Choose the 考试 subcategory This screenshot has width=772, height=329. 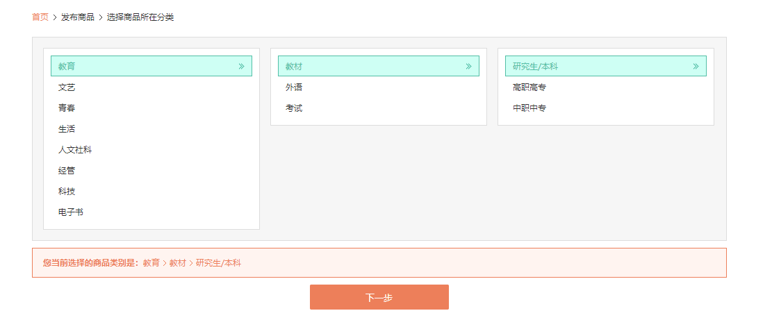(x=294, y=108)
